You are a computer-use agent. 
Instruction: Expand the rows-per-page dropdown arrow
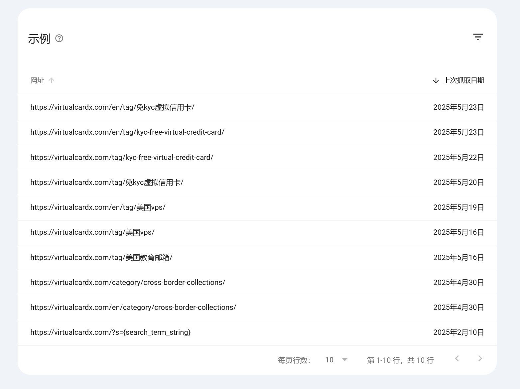(345, 360)
